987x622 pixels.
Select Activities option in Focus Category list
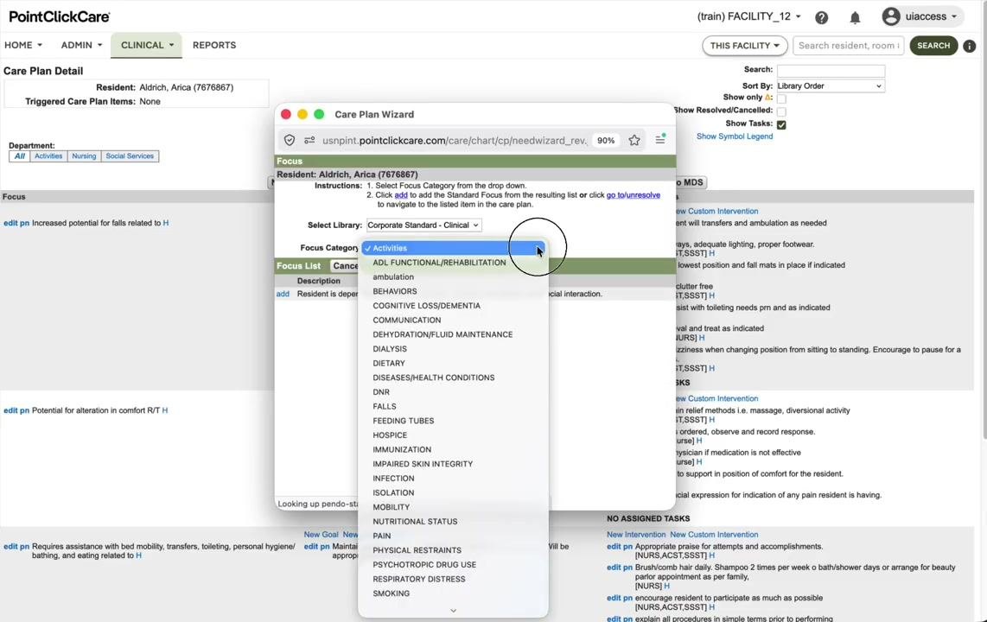click(x=453, y=248)
